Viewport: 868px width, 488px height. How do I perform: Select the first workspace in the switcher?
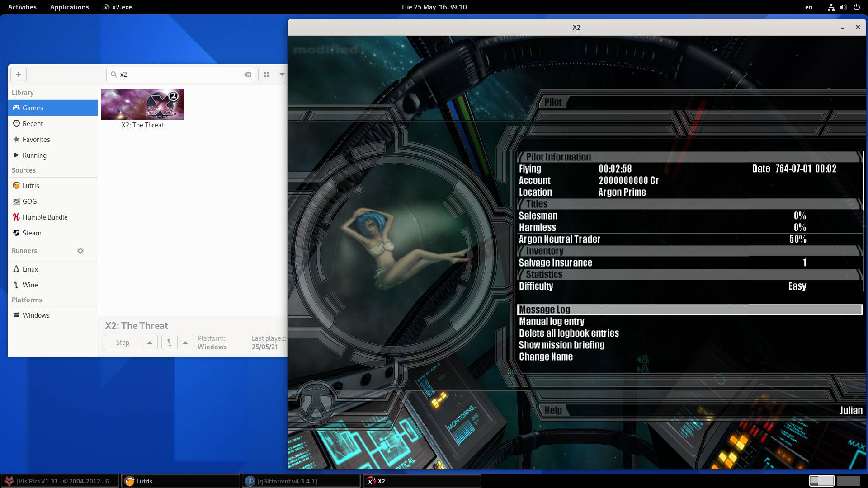(821, 481)
